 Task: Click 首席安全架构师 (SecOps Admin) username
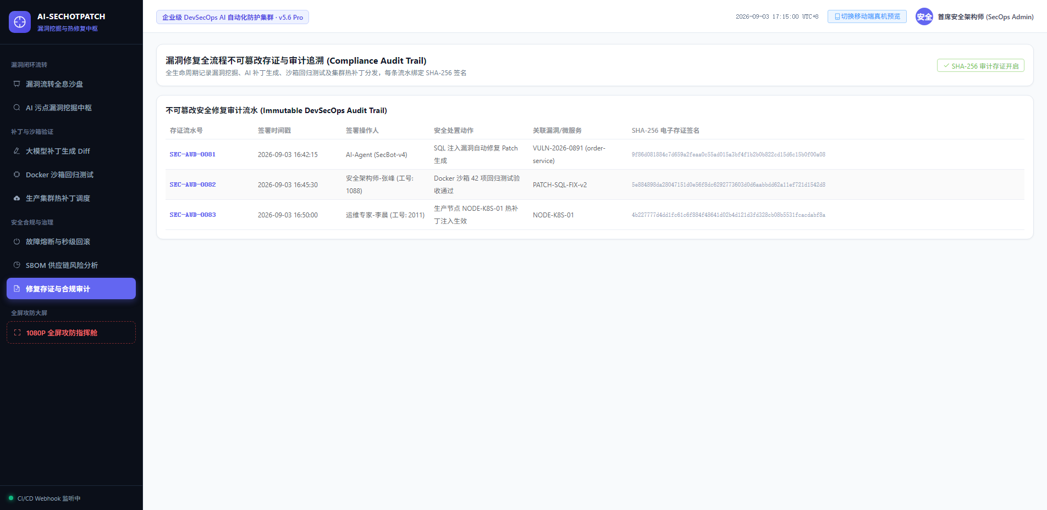[985, 17]
